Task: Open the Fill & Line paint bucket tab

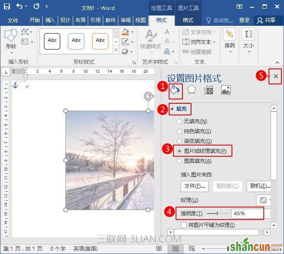Action: tap(174, 90)
